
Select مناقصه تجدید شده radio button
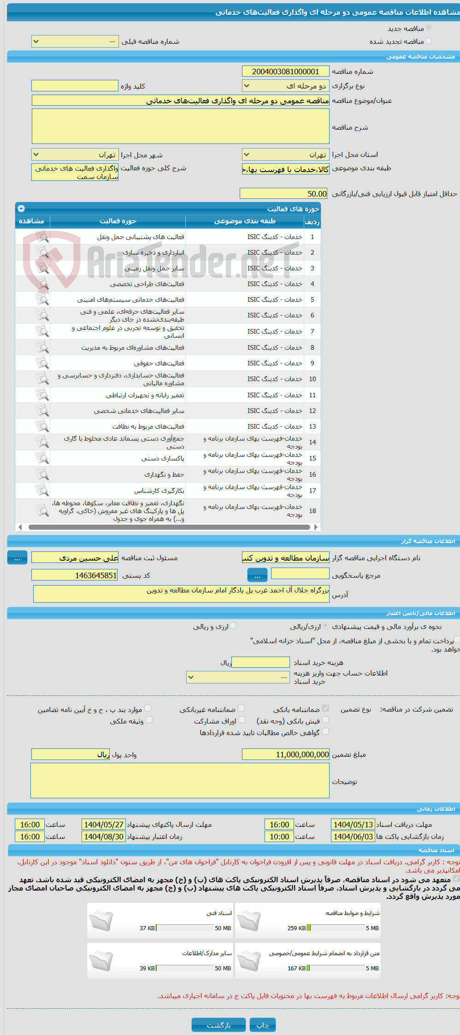[x=429, y=41]
